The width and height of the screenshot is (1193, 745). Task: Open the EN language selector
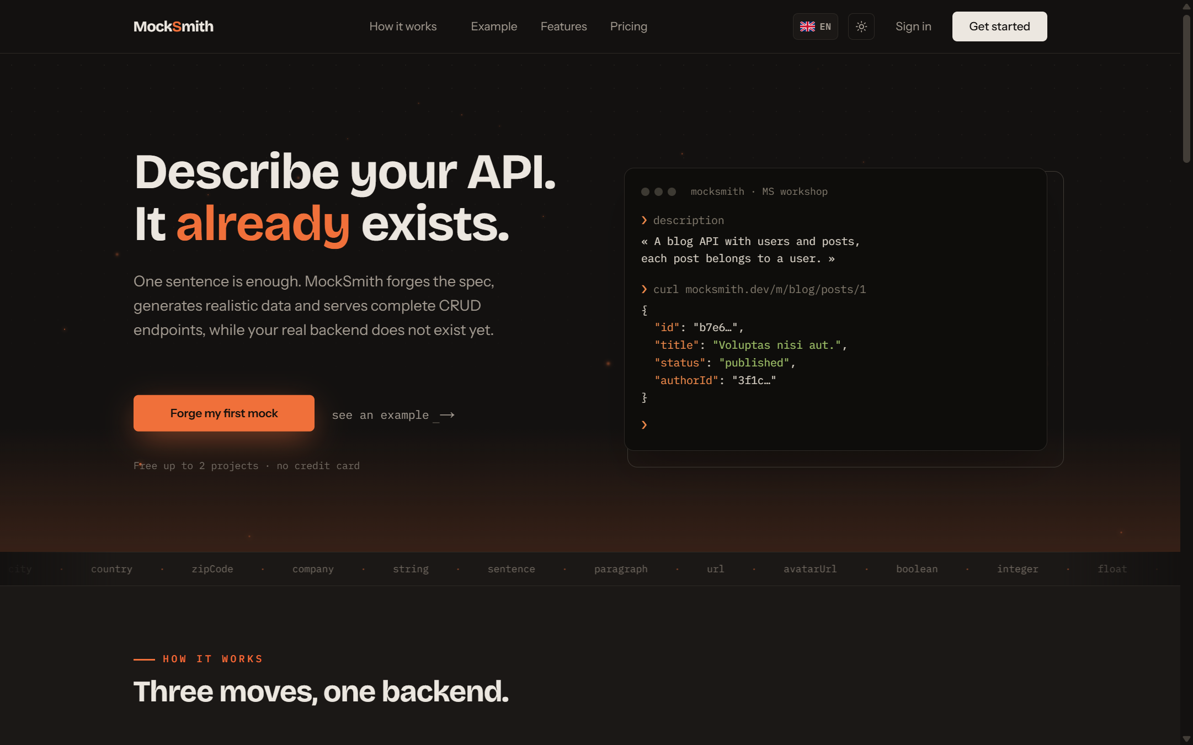[815, 26]
